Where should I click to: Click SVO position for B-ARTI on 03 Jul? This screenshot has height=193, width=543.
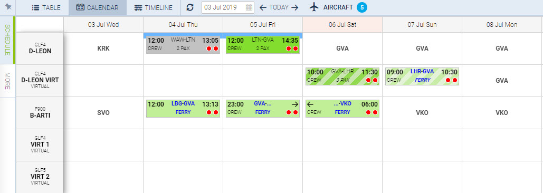point(103,113)
